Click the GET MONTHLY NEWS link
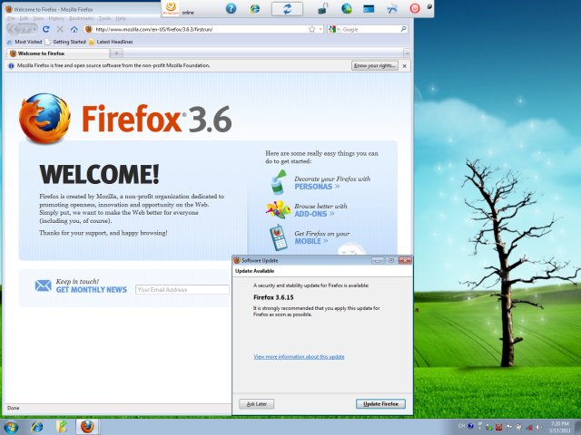Screen dimensions: 581x435 point(92,290)
